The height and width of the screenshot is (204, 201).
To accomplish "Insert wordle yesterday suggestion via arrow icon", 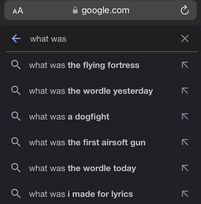I will pyautogui.click(x=185, y=91).
